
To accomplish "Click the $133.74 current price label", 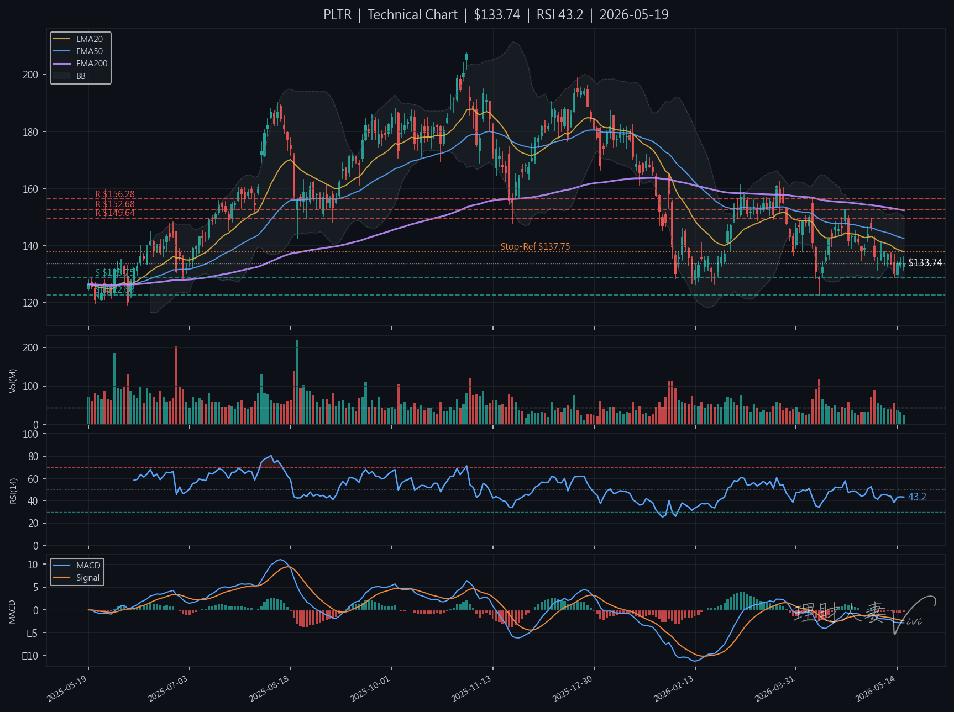I will coord(925,263).
